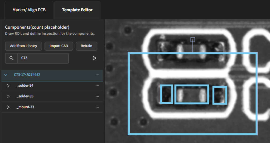Image resolution: width=270 pixels, height=143 pixels.
Task: Select the center mount ROI box
Action: (x=192, y=94)
